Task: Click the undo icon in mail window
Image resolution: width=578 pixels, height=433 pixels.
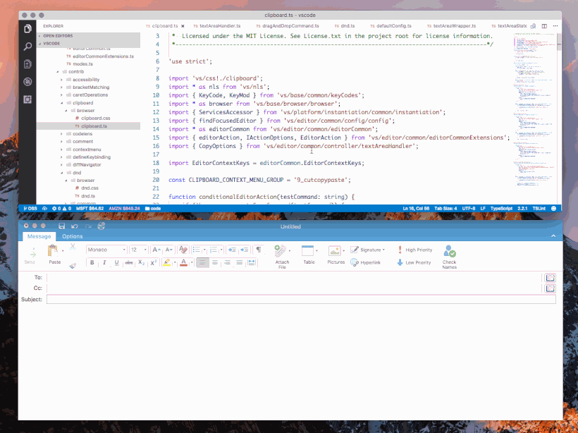Action: click(x=75, y=226)
